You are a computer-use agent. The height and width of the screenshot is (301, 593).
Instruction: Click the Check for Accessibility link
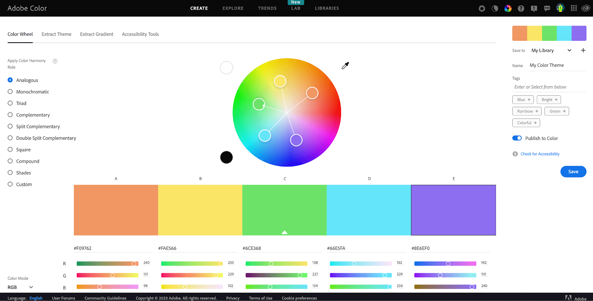click(540, 154)
